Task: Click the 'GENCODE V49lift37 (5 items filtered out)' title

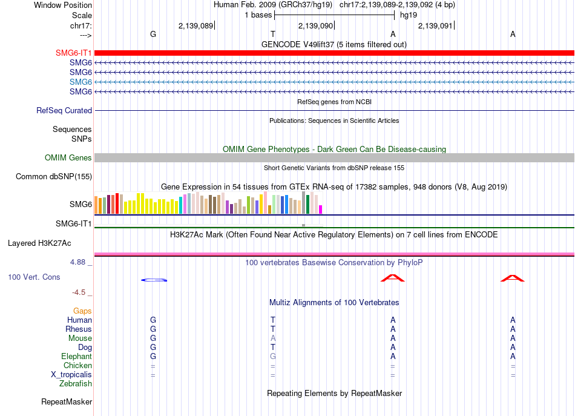Action: click(334, 44)
